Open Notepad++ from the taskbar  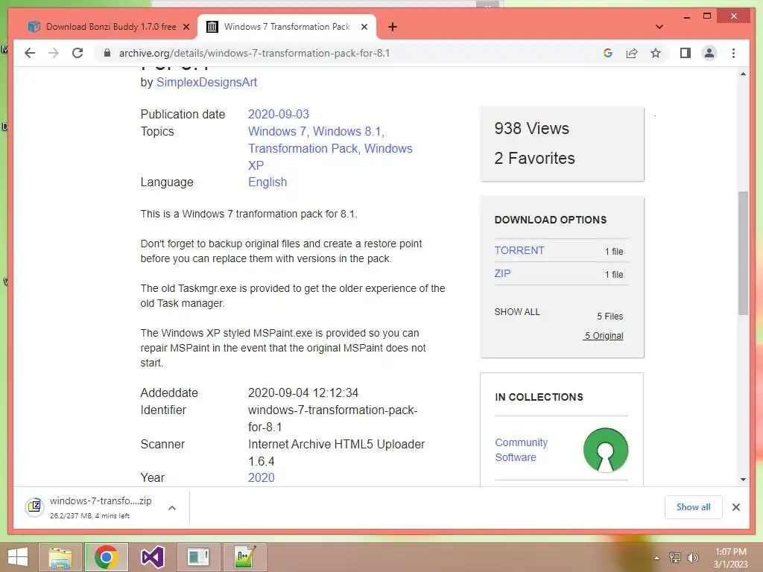point(244,557)
